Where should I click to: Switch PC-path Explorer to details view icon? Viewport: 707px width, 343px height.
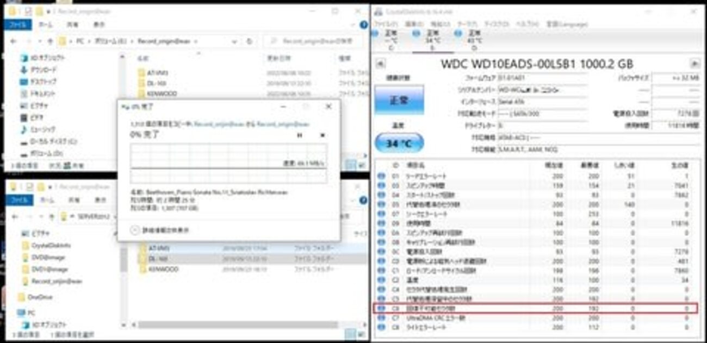350,164
